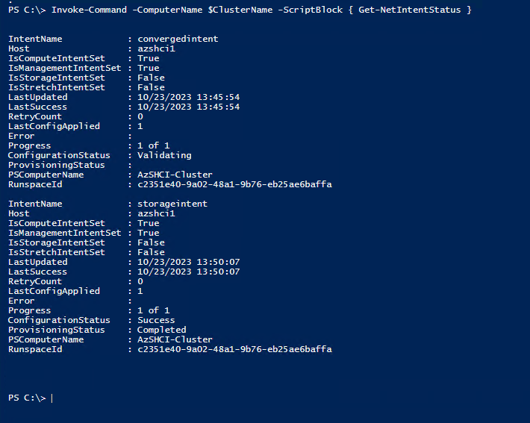Click IsComputeIntentSet True value under storageintent

click(148, 223)
